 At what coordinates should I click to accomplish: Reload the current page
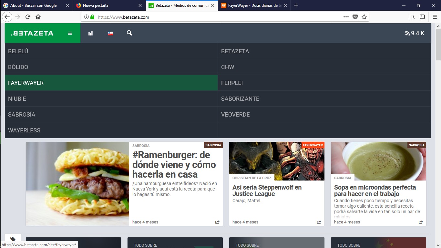tap(28, 17)
